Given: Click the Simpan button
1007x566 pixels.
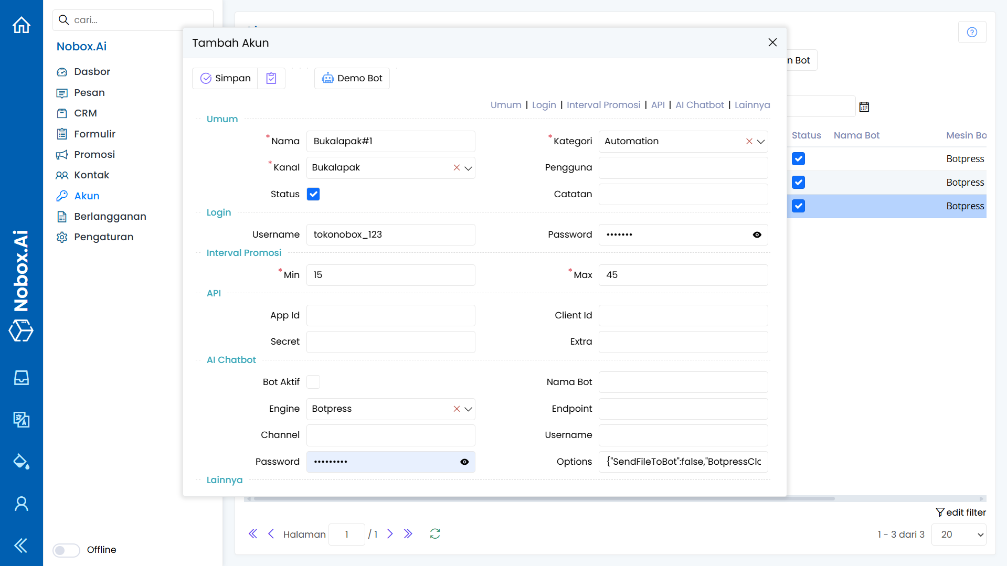Looking at the screenshot, I should click(226, 78).
